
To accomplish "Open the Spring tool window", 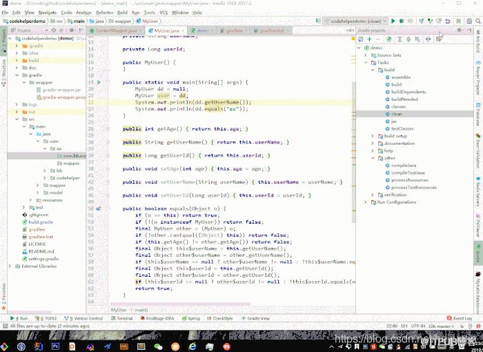I will pos(190,318).
